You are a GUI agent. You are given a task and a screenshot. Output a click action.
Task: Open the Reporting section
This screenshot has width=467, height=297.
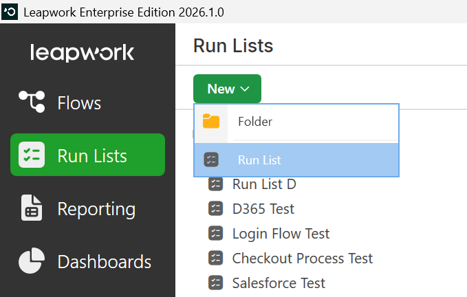96,209
